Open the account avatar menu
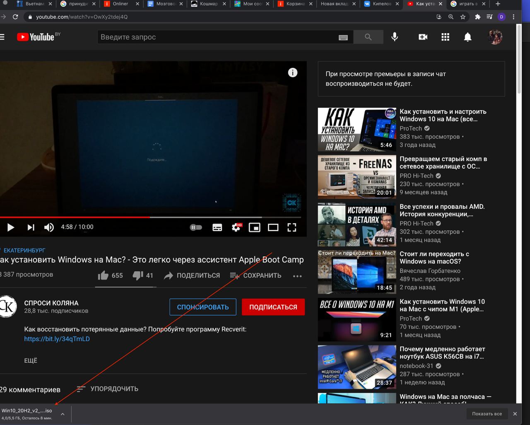The width and height of the screenshot is (530, 425). click(x=495, y=37)
